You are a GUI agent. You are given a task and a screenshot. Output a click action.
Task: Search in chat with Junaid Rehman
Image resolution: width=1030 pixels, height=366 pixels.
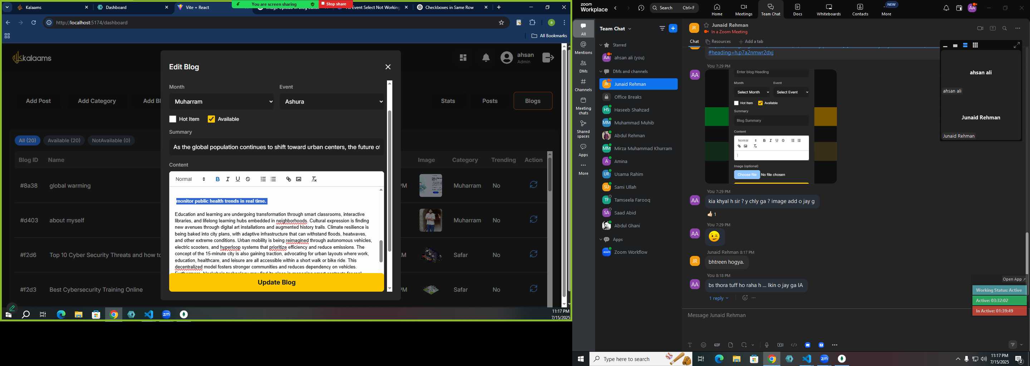tap(1005, 28)
